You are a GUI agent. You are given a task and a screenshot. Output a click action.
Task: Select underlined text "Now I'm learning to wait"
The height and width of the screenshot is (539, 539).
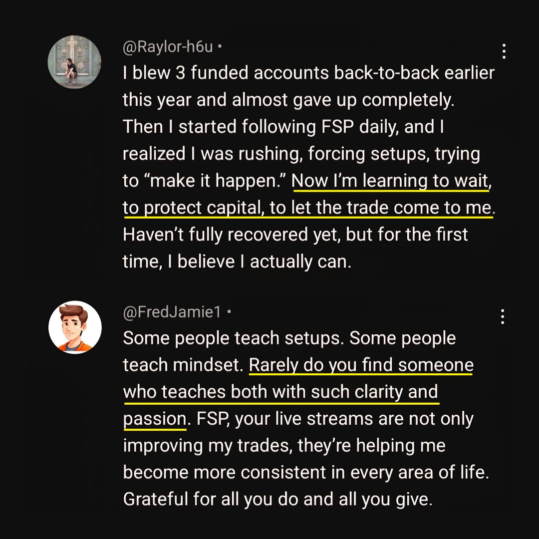click(390, 181)
